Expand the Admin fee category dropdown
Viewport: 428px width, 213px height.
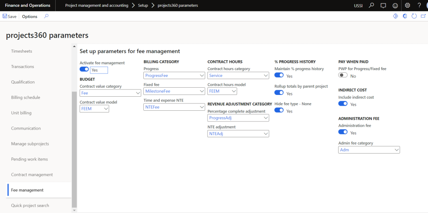(396, 150)
